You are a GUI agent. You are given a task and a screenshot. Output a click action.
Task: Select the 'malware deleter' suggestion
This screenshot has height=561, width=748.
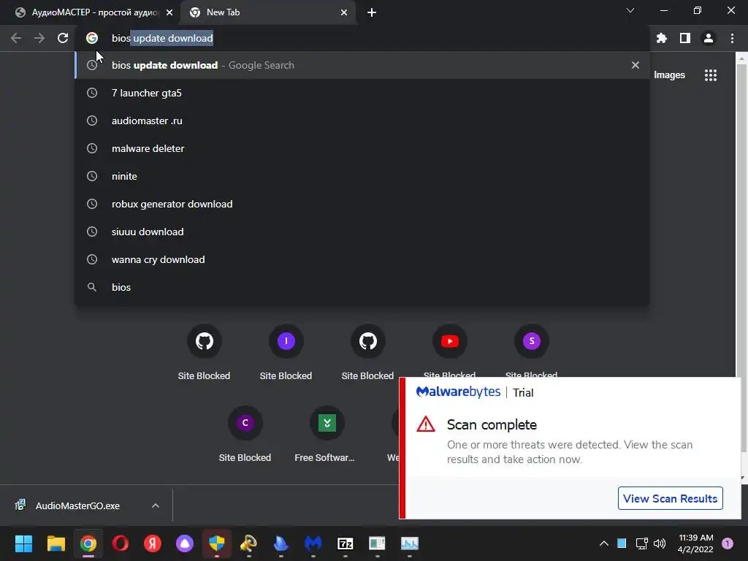[x=362, y=148]
